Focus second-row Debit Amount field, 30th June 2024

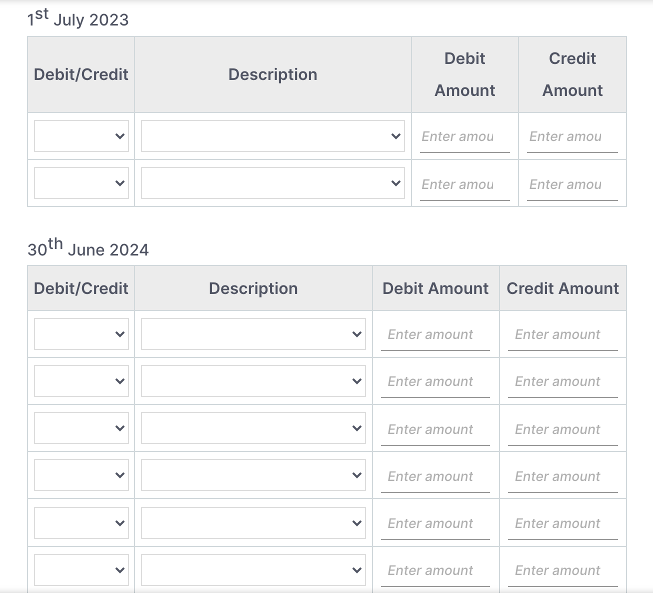click(x=435, y=381)
